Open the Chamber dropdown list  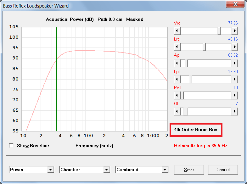pos(107,170)
